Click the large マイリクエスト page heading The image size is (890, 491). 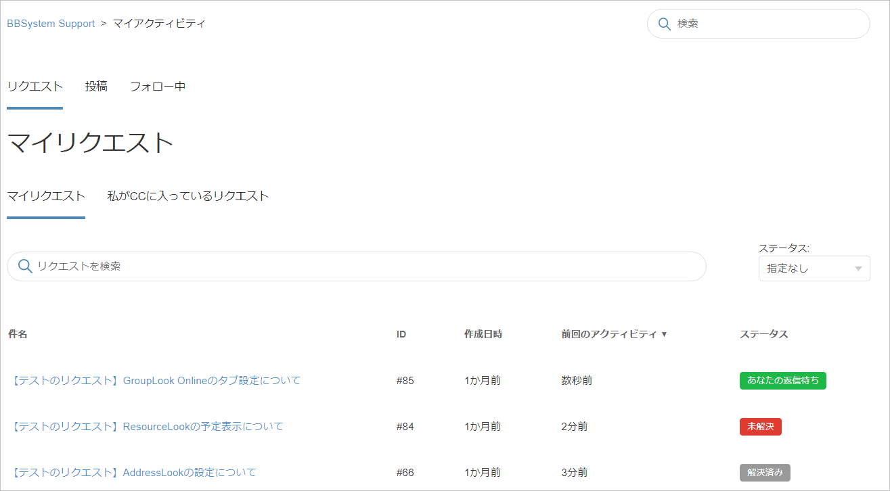(x=91, y=143)
